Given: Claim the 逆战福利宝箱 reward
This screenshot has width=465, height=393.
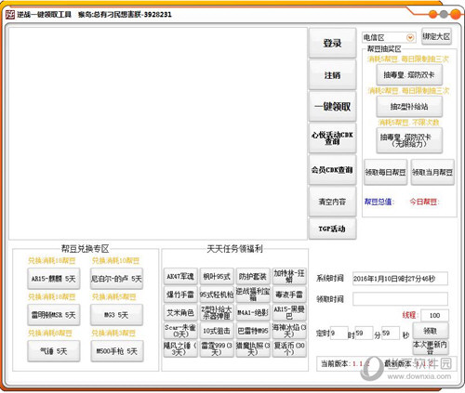Looking at the screenshot, I should (253, 295).
